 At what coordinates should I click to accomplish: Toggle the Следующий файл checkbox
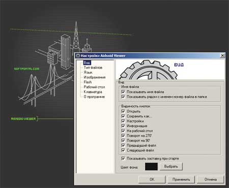123,150
